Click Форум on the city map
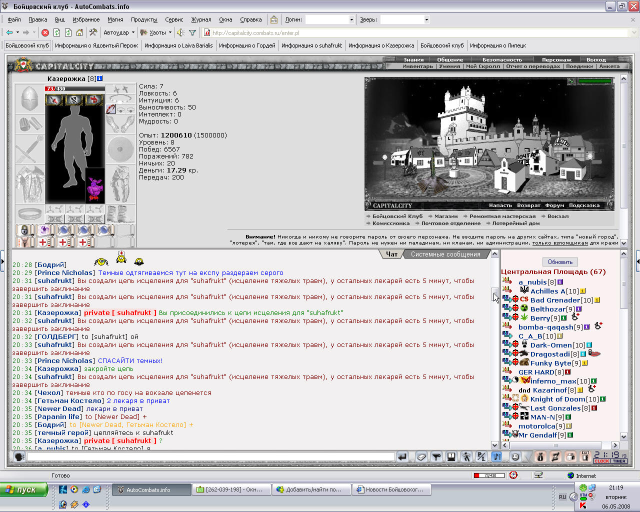Viewport: 640px width, 512px height. (554, 205)
